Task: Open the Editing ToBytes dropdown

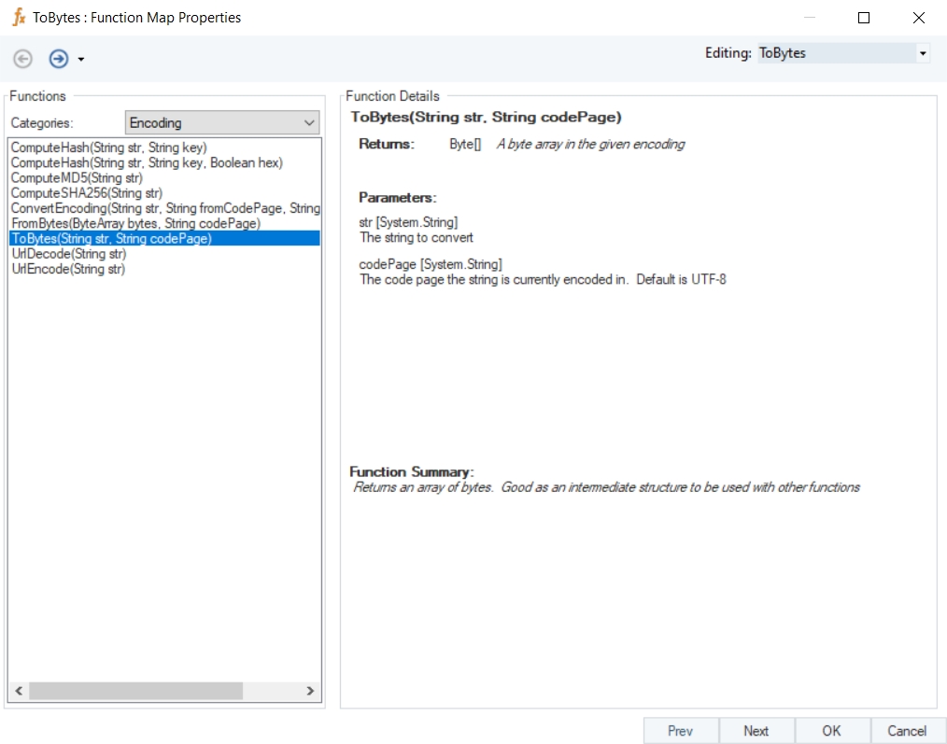Action: [923, 53]
